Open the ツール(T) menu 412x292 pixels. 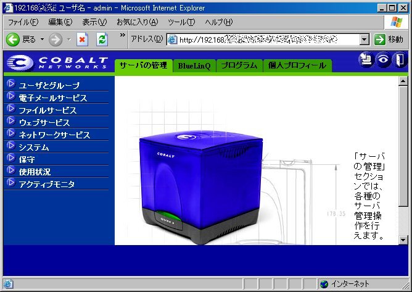pos(181,22)
